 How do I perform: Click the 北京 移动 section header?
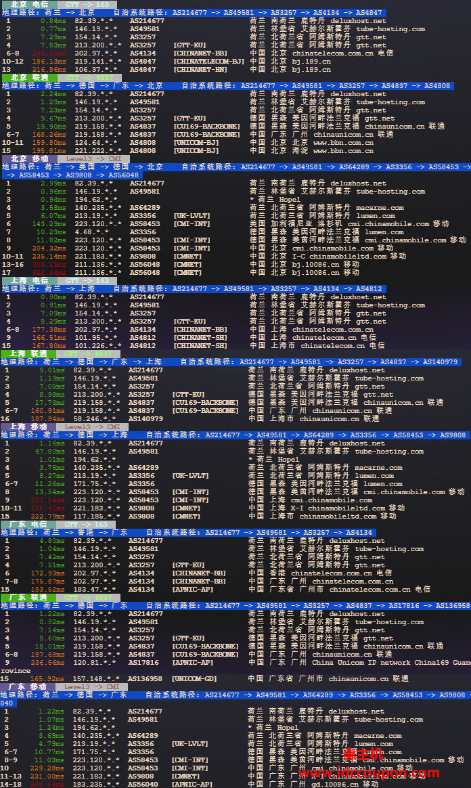(x=29, y=159)
